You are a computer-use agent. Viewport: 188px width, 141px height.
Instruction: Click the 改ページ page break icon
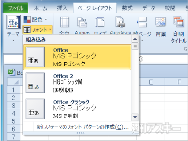(x=142, y=22)
